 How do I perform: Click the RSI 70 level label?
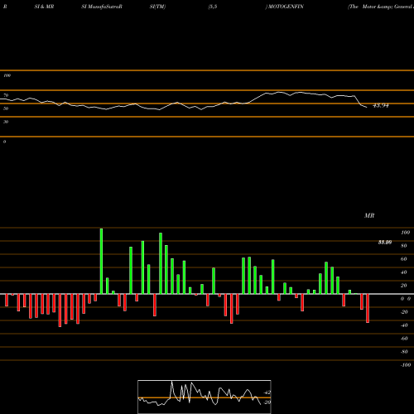pos(6,95)
